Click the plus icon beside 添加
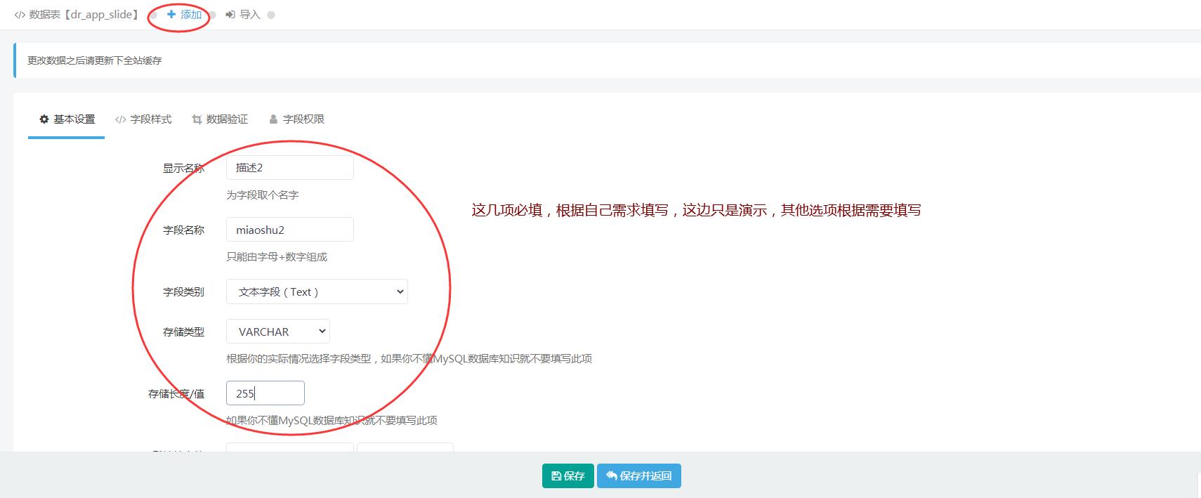 (x=171, y=14)
